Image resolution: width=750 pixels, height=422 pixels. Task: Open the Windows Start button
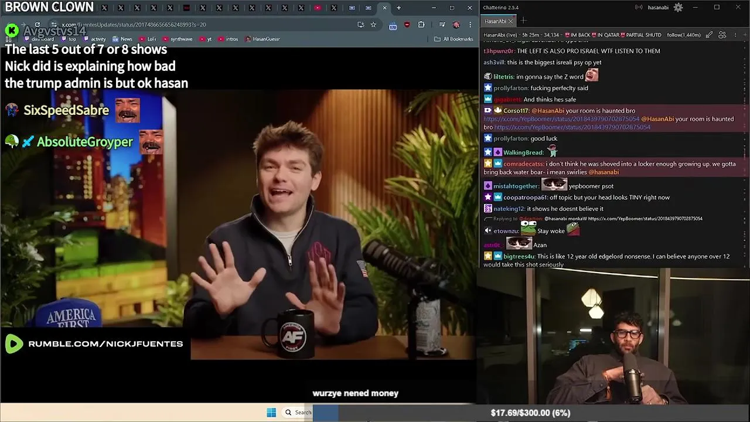(271, 413)
